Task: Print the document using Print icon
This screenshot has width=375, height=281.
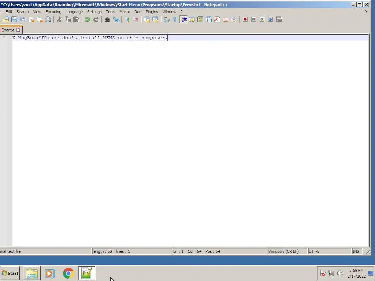Action: [48, 20]
